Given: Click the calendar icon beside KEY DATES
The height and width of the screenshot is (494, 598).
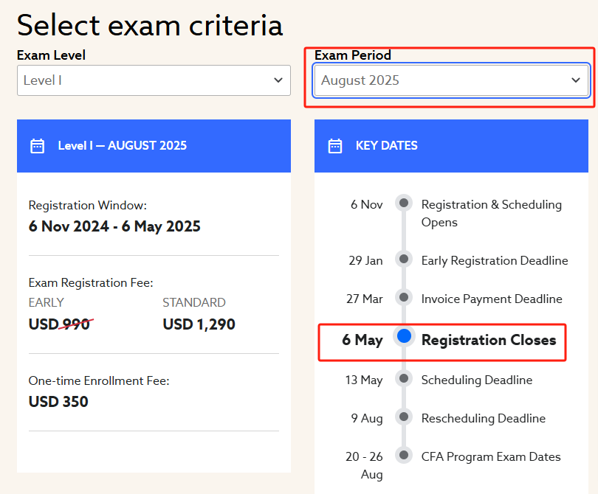Looking at the screenshot, I should [335, 145].
